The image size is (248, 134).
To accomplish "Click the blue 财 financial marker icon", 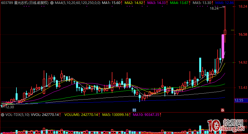I will click(134, 109).
